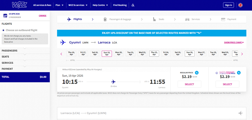Click the UK flag language icon
This screenshot has height=120, width=252.
coord(240,5)
